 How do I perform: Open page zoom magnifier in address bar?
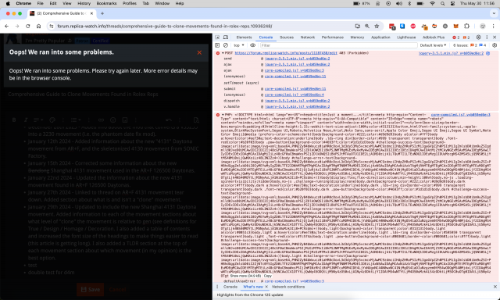pos(367,26)
